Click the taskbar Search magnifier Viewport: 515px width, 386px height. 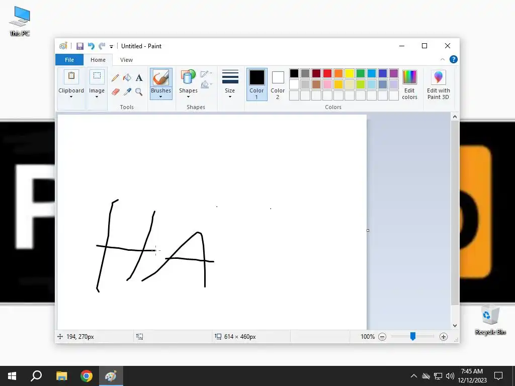(x=36, y=376)
